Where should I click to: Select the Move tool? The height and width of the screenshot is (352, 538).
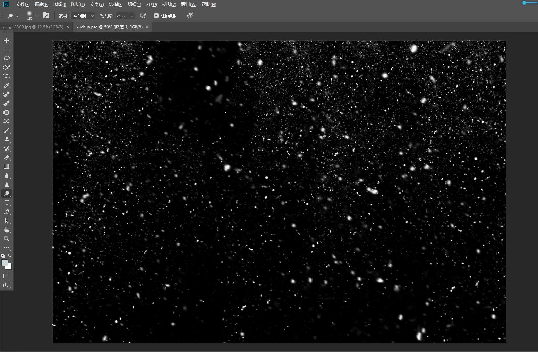pyautogui.click(x=7, y=41)
